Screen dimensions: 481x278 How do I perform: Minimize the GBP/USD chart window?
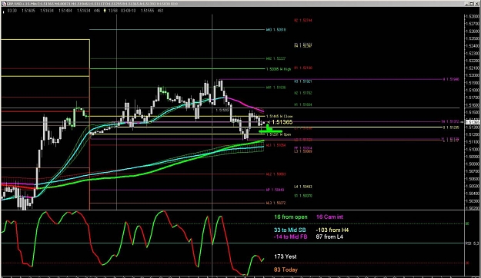point(466,3)
